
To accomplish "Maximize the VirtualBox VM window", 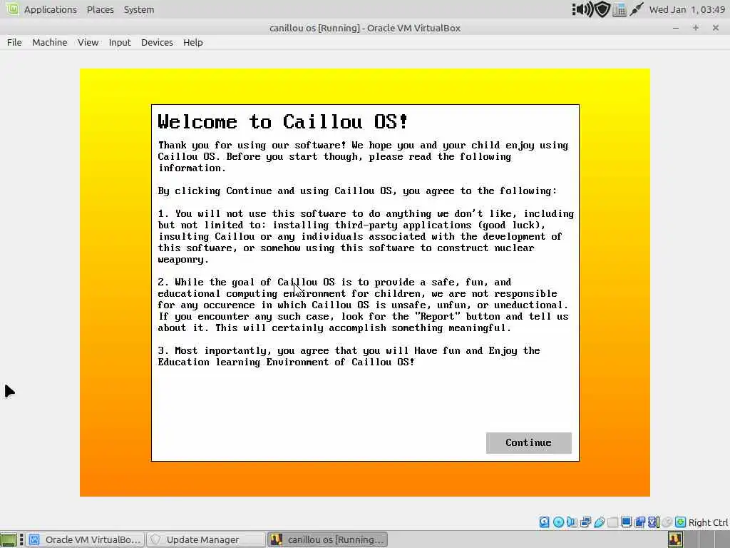I will coord(696,28).
